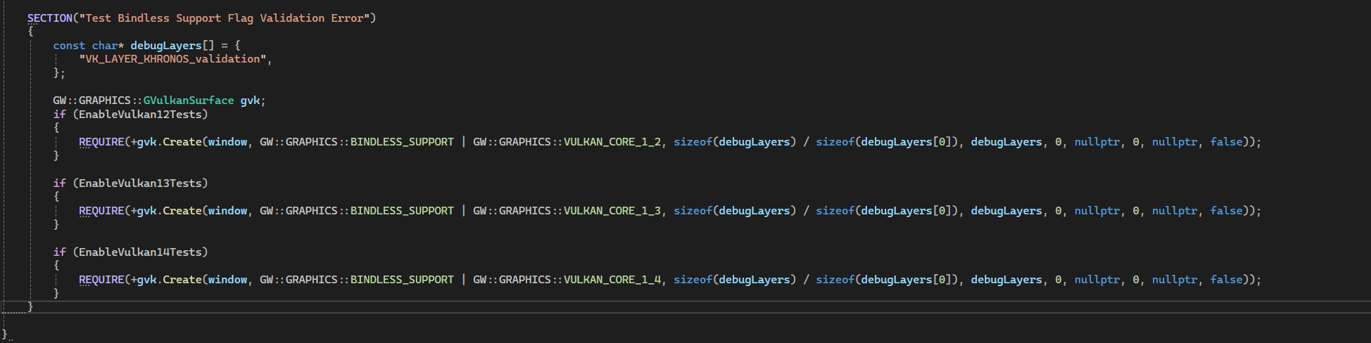Click the Create method on the VULKAN_CORE_1_3 line
The width and height of the screenshot is (1371, 343).
click(182, 211)
